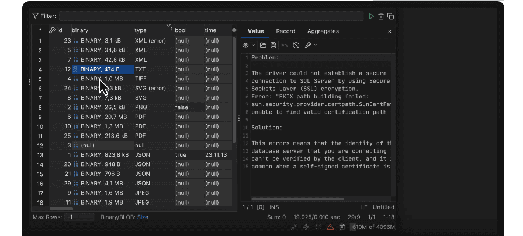Screen dimensions: 523x236
Task: Click the binary icon of the (null) binary row
Action: [76, 145]
